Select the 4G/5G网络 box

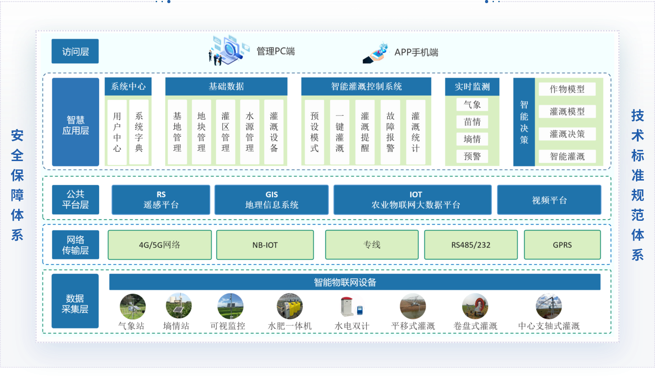pos(160,245)
